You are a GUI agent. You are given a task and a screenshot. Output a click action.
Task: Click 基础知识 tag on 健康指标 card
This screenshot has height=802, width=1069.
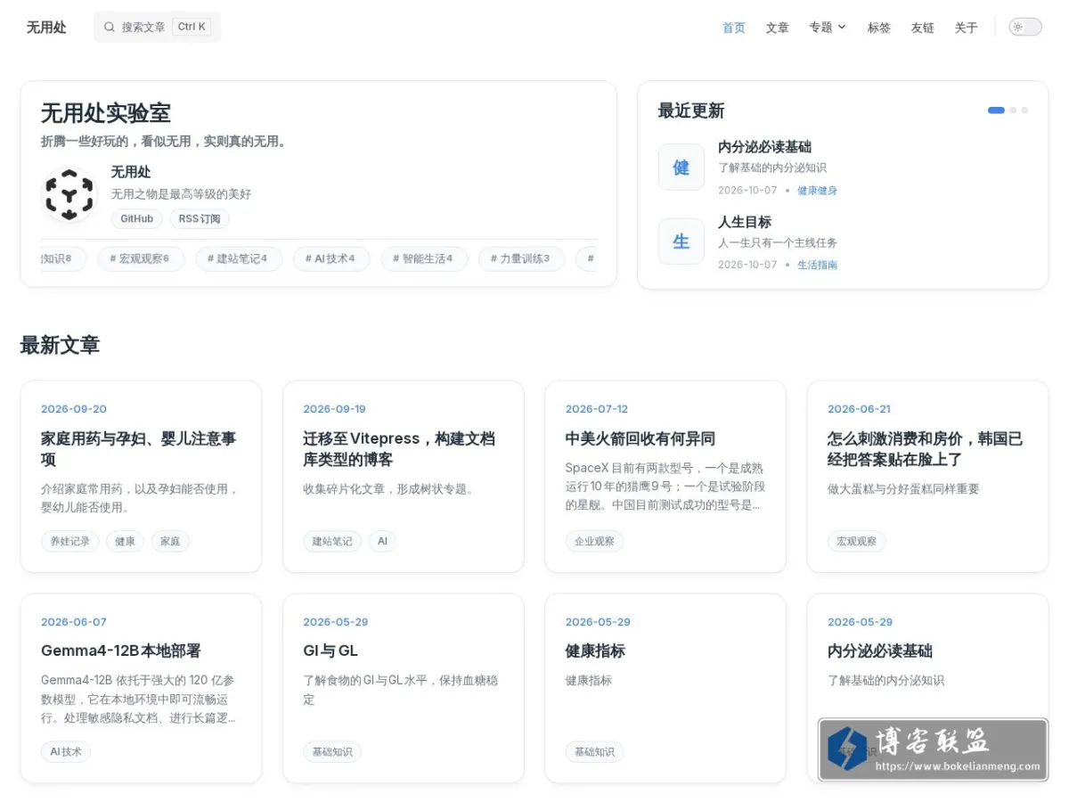[x=594, y=751]
